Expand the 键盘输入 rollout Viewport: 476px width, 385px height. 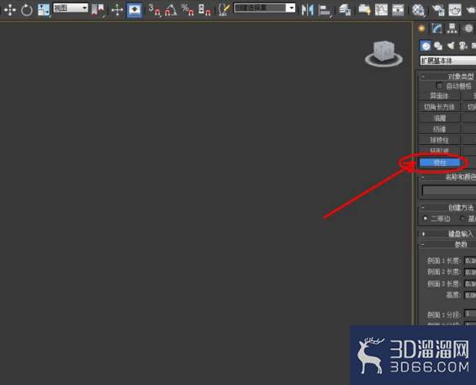pyautogui.click(x=447, y=233)
